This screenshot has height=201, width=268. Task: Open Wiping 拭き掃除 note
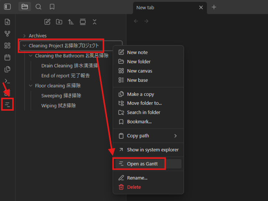pyautogui.click(x=58, y=105)
